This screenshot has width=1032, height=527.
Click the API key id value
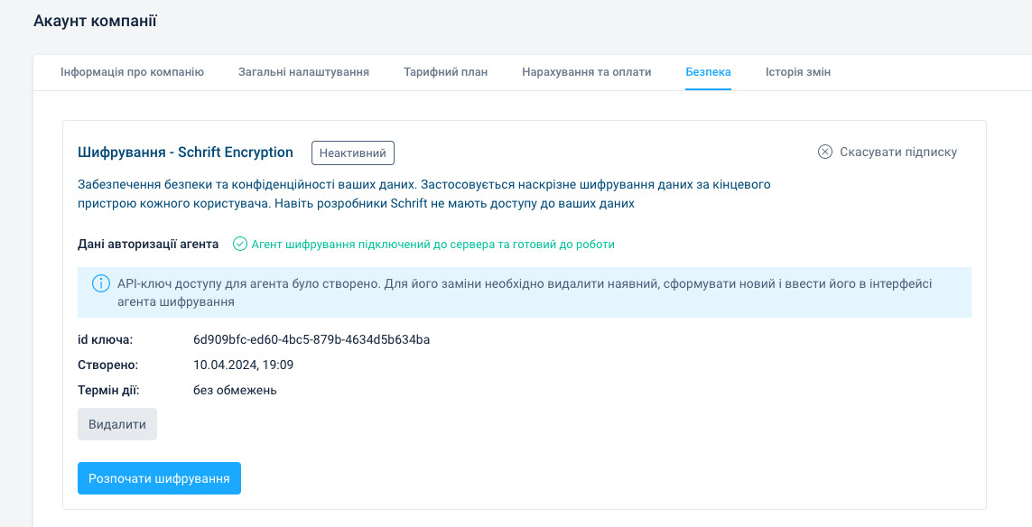311,339
